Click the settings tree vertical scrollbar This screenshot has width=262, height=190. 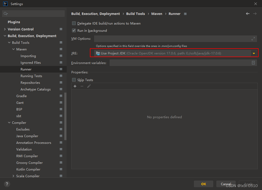(x=65, y=116)
